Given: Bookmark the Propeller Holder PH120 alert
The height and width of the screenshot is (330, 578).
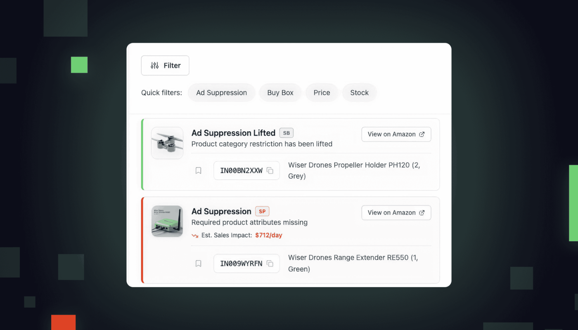Looking at the screenshot, I should tap(199, 171).
